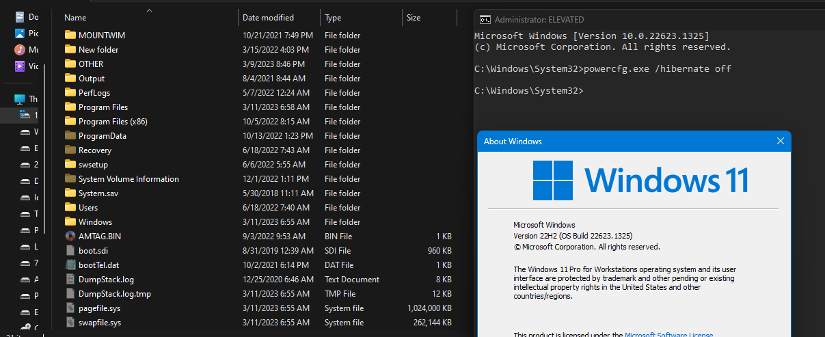
Task: Click the DAT File type cell
Action: pos(339,265)
